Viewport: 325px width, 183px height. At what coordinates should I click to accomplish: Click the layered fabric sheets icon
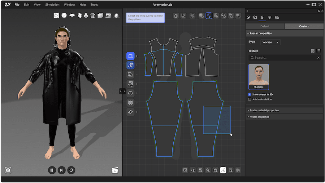100,15
